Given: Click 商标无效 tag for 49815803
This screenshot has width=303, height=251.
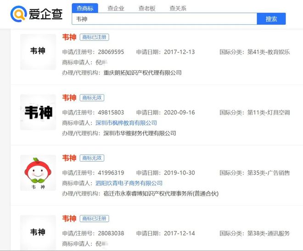Looking at the screenshot, I should (92, 98).
